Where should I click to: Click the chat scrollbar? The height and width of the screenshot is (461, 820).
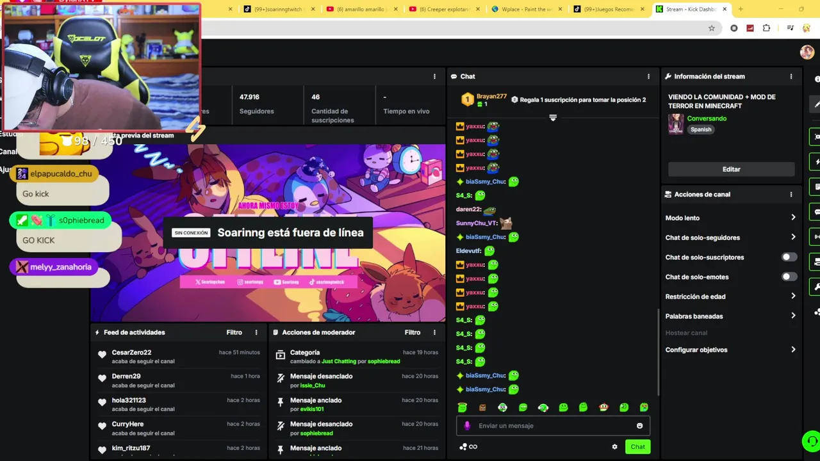[657, 352]
